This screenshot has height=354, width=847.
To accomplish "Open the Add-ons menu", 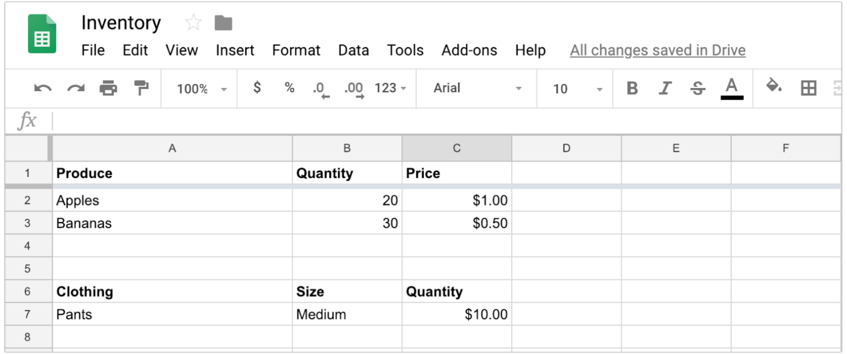I will click(469, 50).
